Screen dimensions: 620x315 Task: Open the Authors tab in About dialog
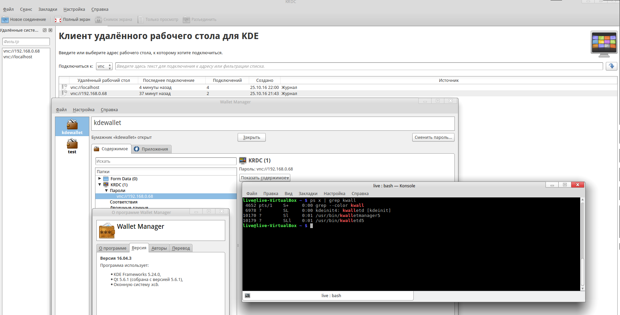tap(159, 248)
